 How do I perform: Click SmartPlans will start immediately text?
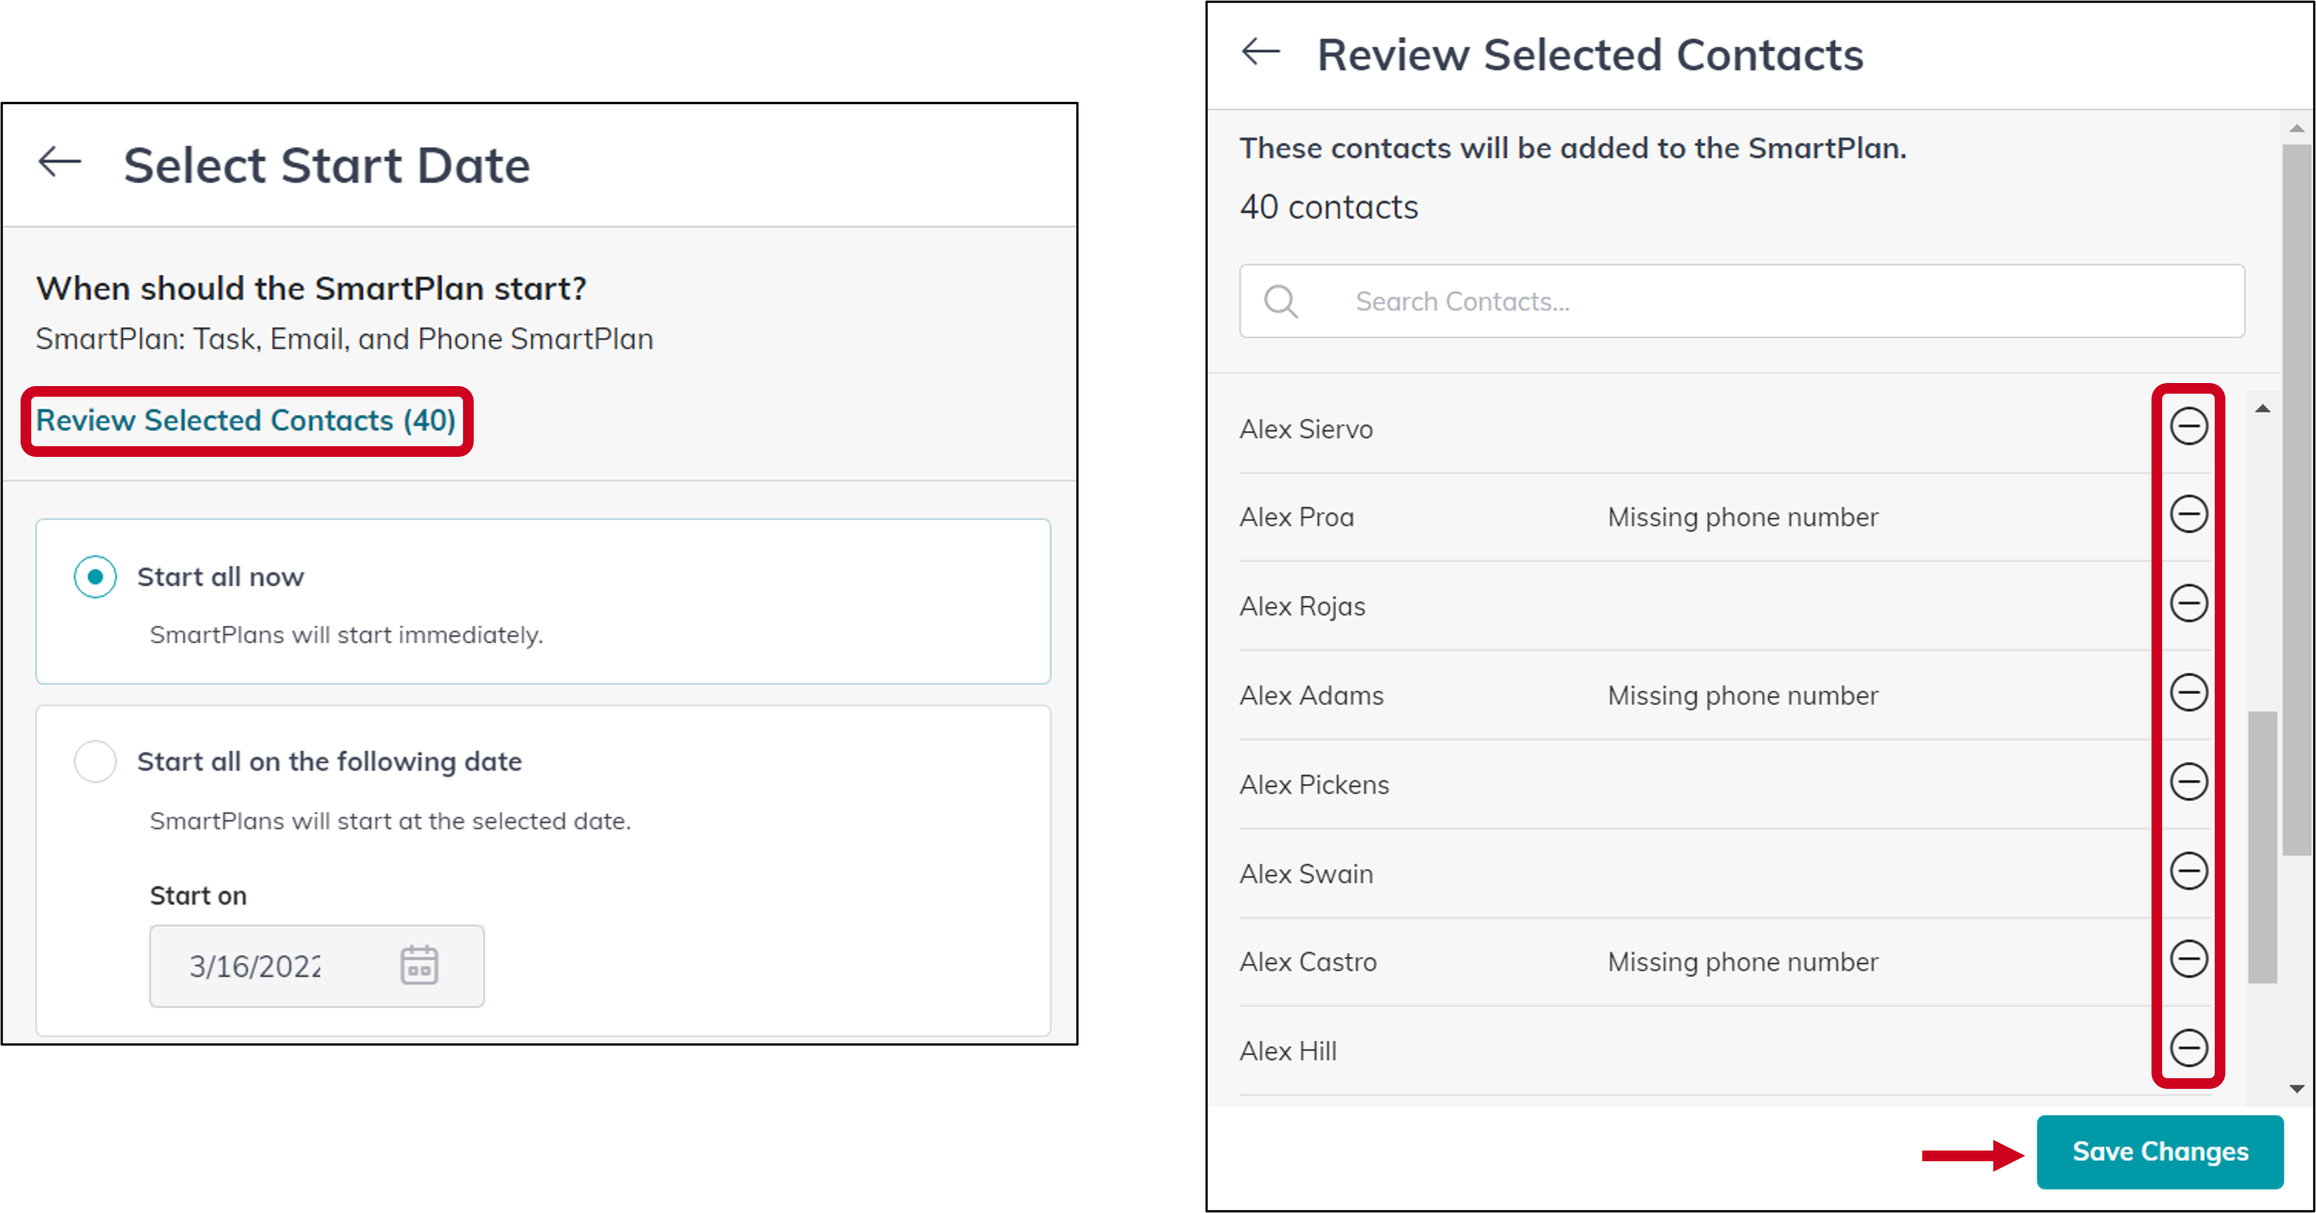pyautogui.click(x=346, y=635)
